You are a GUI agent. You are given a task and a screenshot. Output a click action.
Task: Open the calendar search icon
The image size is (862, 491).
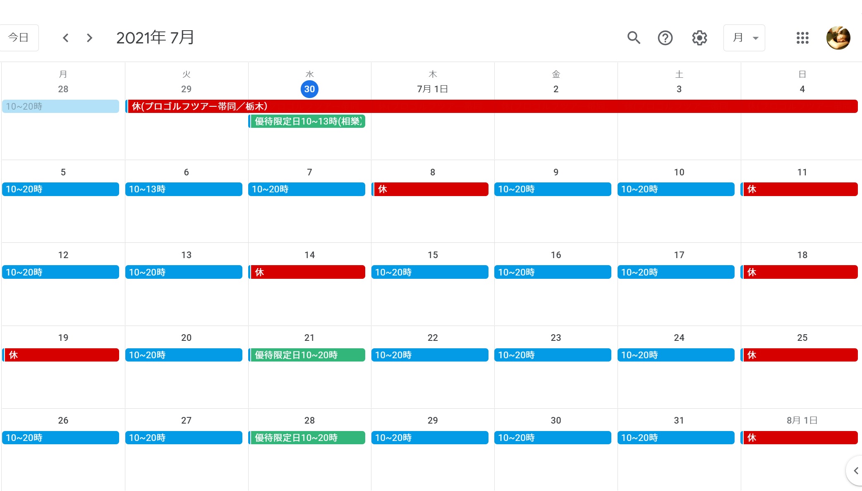pos(634,38)
